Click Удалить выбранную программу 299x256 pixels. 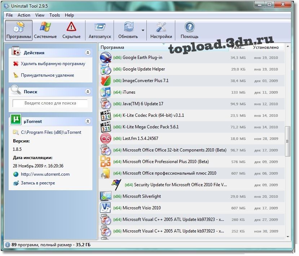[x=53, y=64]
